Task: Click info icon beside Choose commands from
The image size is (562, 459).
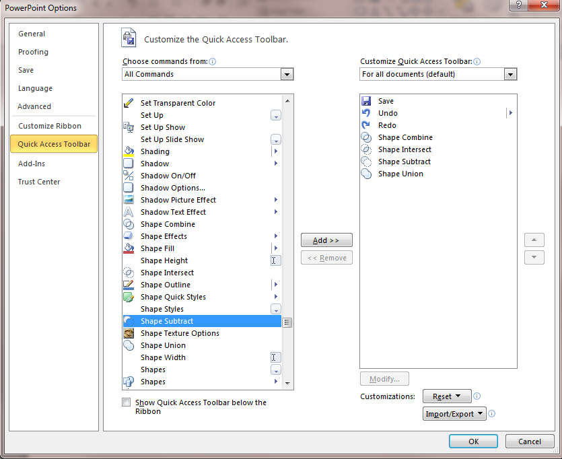Action: pos(213,61)
